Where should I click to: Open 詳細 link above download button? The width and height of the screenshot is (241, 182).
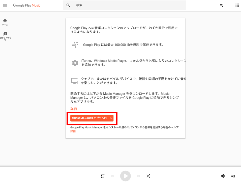[73, 109]
